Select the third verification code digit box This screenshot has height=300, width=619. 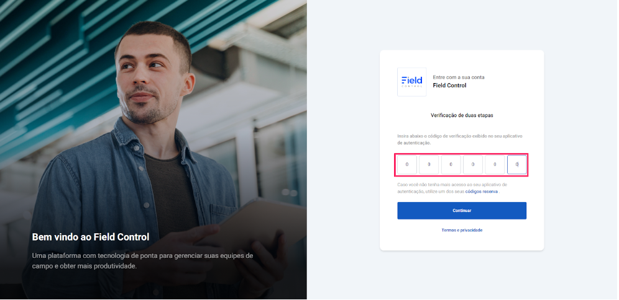click(x=451, y=165)
